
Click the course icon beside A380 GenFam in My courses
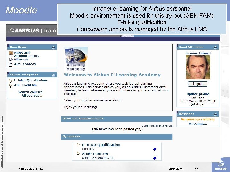point(79,154)
